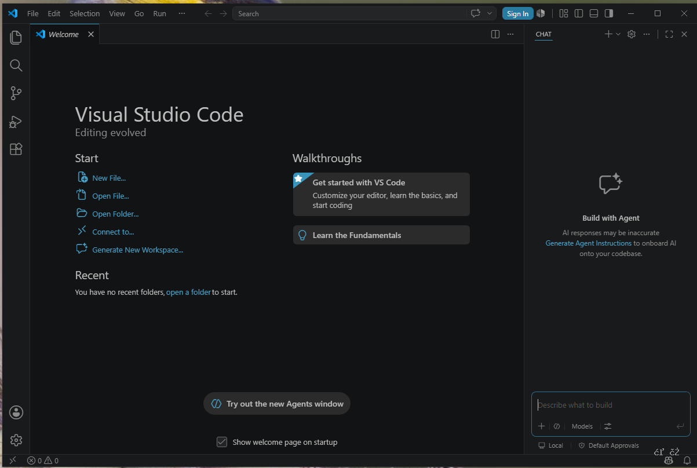Click Open Folder link

pyautogui.click(x=115, y=214)
